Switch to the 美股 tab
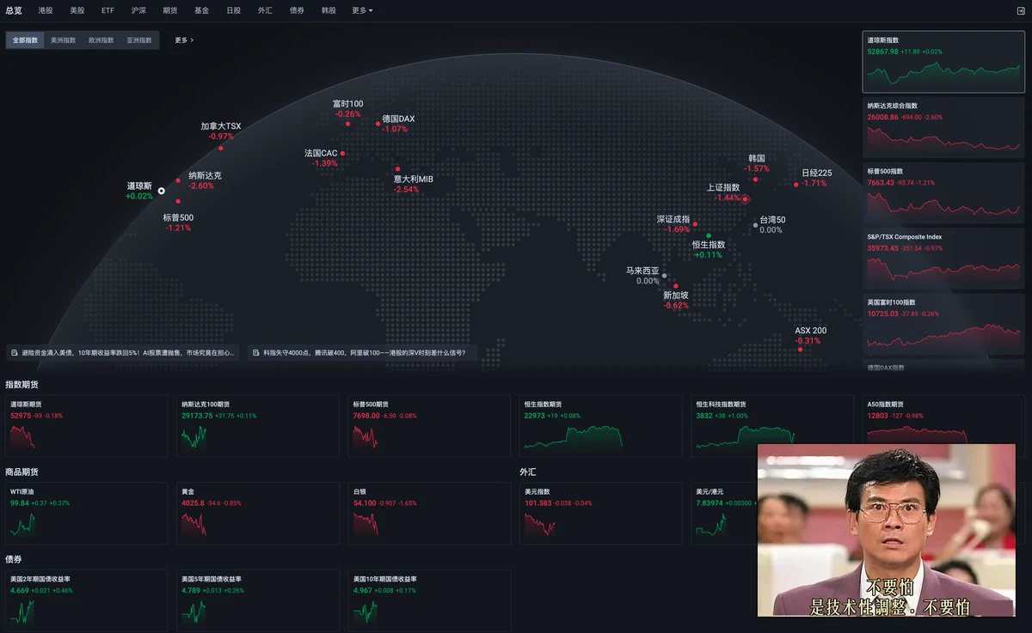The width and height of the screenshot is (1032, 633). (x=77, y=10)
